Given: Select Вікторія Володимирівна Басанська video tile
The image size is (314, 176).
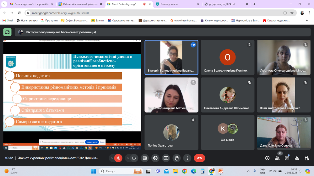Looking at the screenshot, I should pos(171,58).
